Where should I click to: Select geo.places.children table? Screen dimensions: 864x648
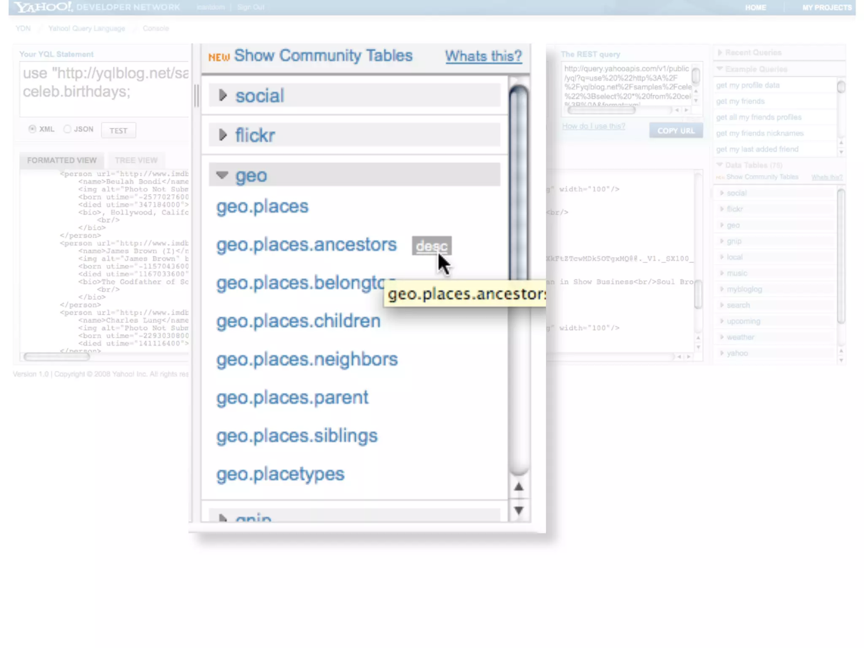(298, 321)
